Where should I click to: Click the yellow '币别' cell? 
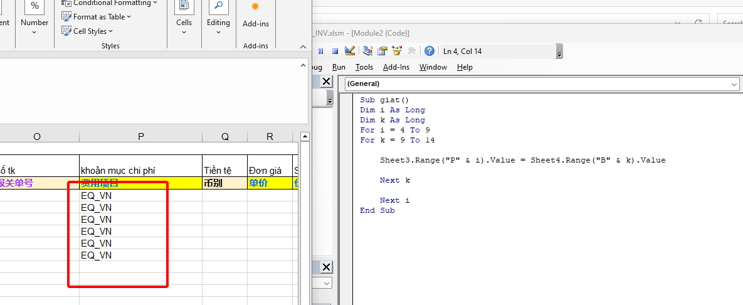coord(224,183)
